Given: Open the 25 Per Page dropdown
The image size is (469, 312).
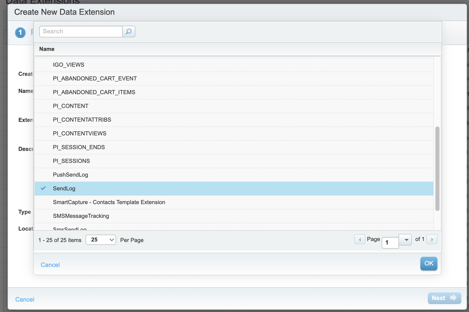Looking at the screenshot, I should pos(101,240).
